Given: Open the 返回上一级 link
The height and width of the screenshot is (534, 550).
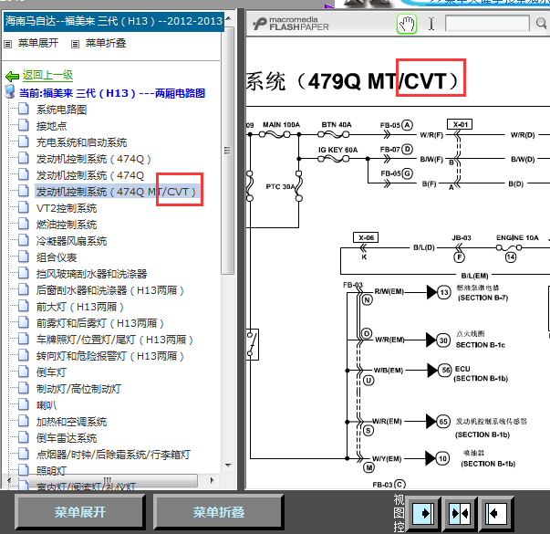Looking at the screenshot, I should pyautogui.click(x=47, y=75).
